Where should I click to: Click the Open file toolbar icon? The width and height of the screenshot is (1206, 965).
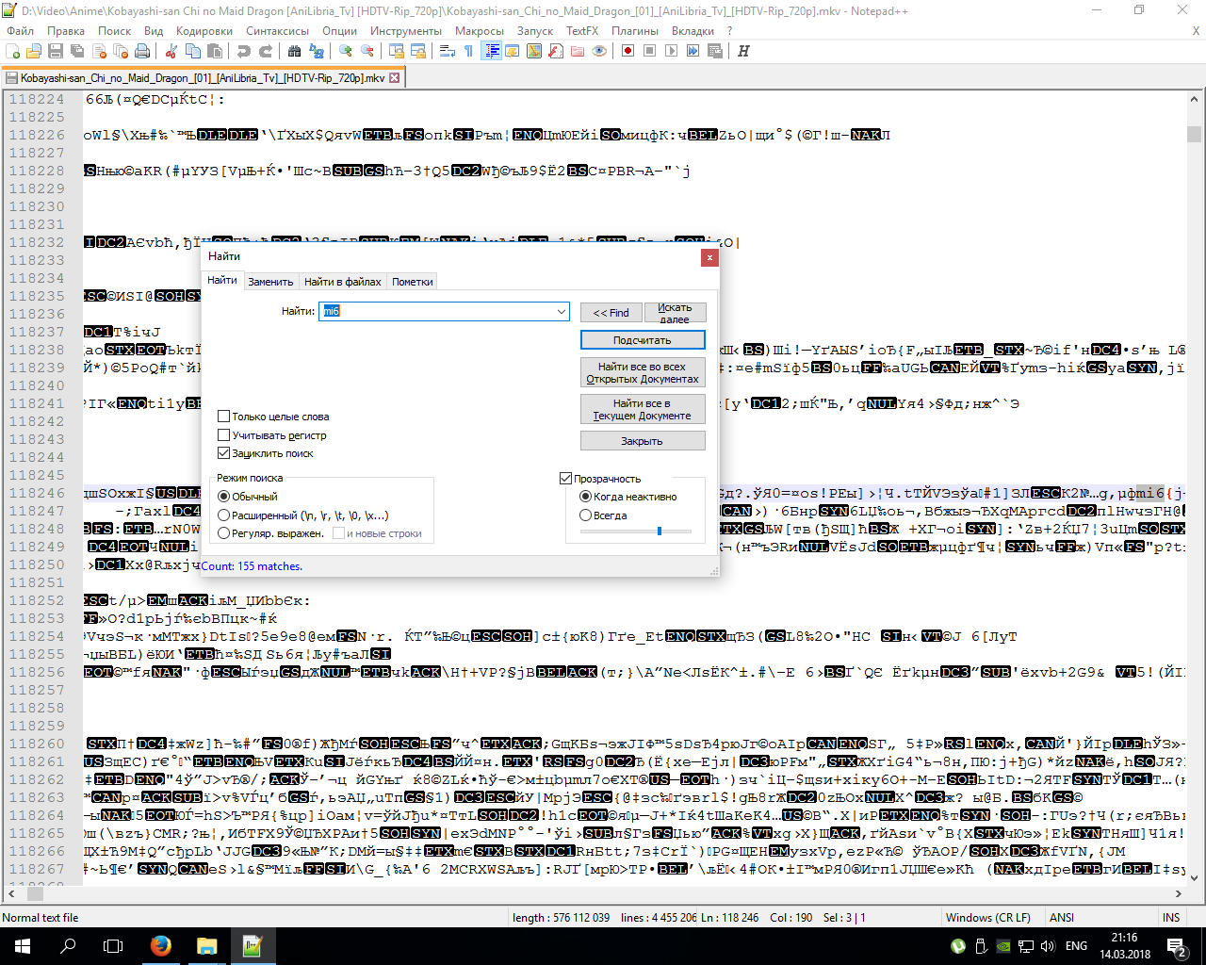(34, 51)
